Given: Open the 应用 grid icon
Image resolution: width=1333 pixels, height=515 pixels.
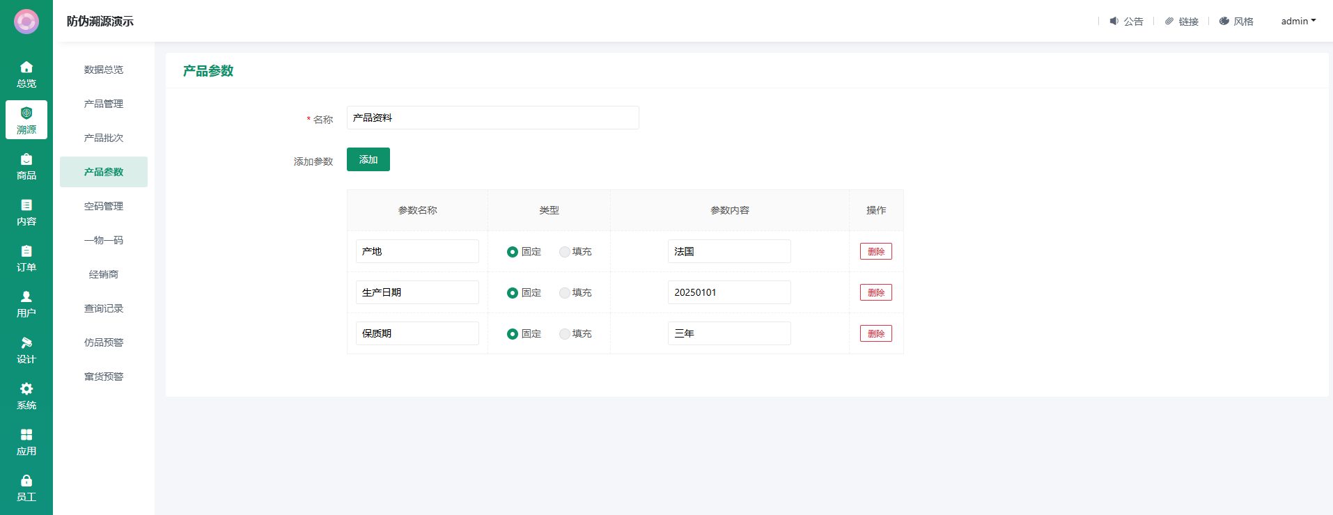Looking at the screenshot, I should [x=26, y=435].
